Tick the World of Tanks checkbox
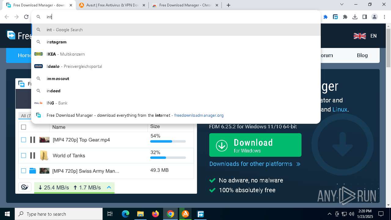 [24, 156]
